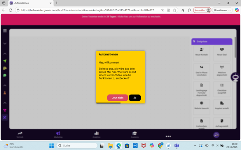Open Microsoft Teams from taskbar

point(176,146)
